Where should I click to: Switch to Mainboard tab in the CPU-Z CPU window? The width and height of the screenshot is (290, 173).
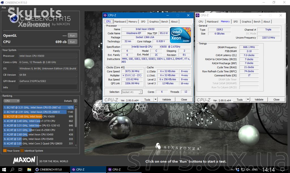pos(120,21)
